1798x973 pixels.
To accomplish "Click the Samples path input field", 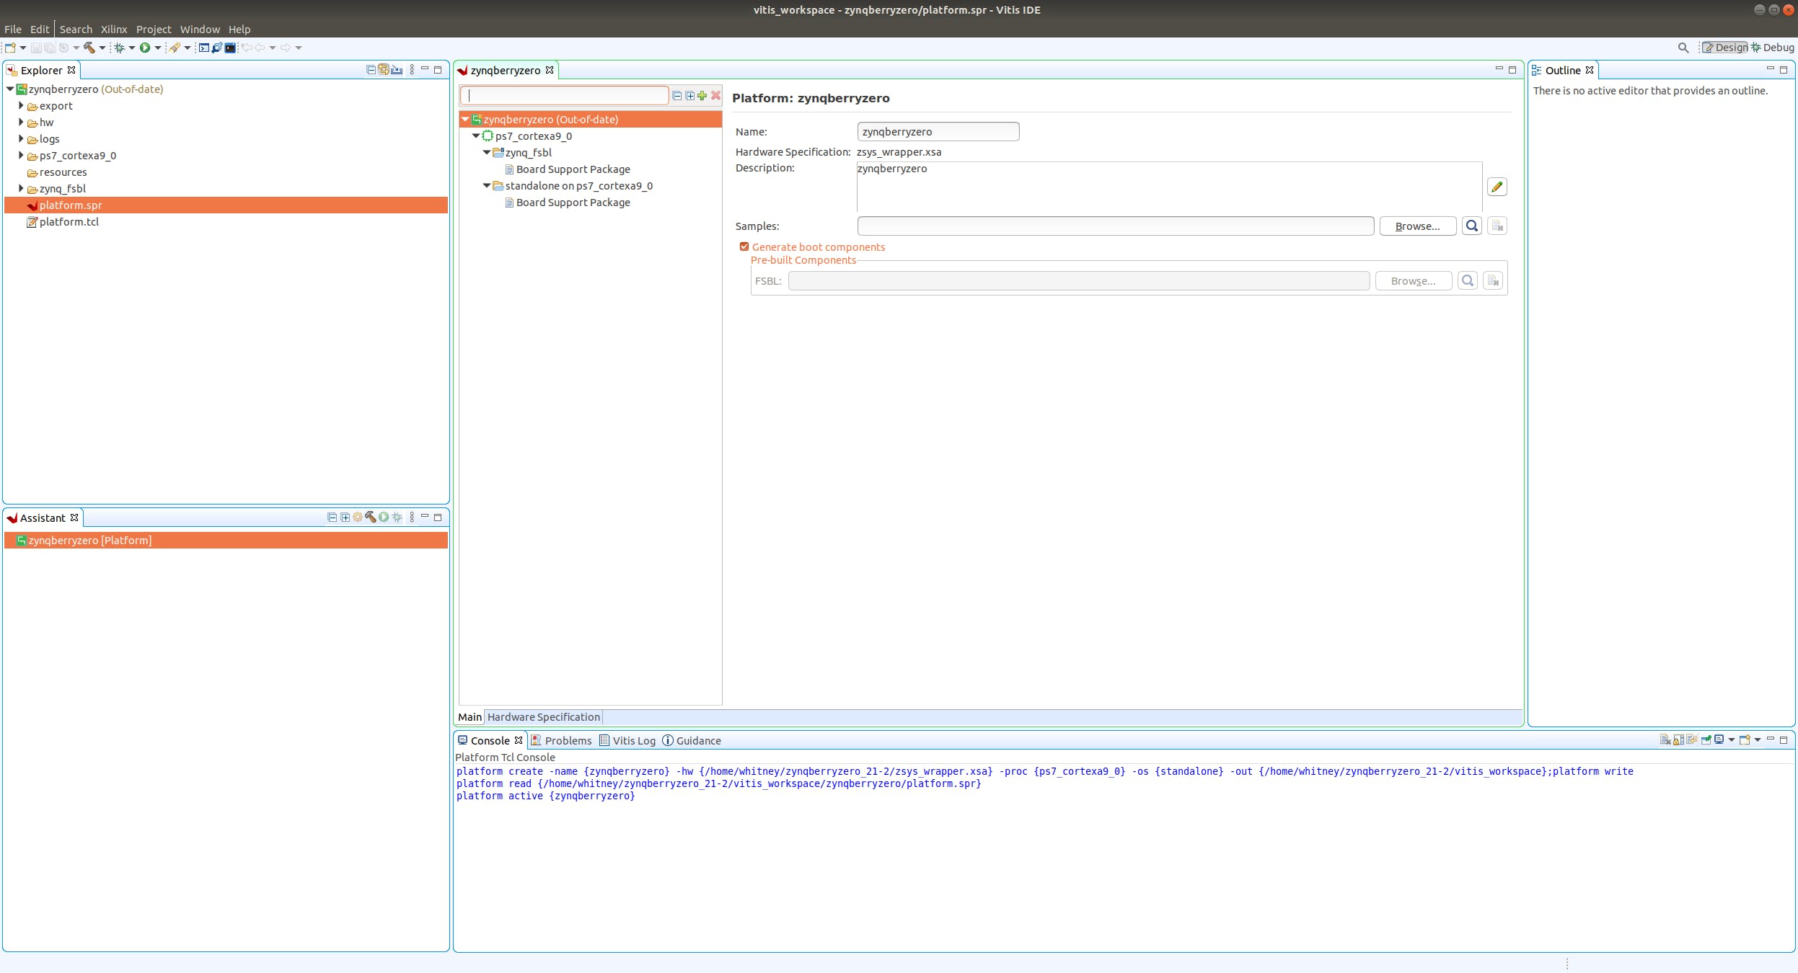I will (1115, 226).
